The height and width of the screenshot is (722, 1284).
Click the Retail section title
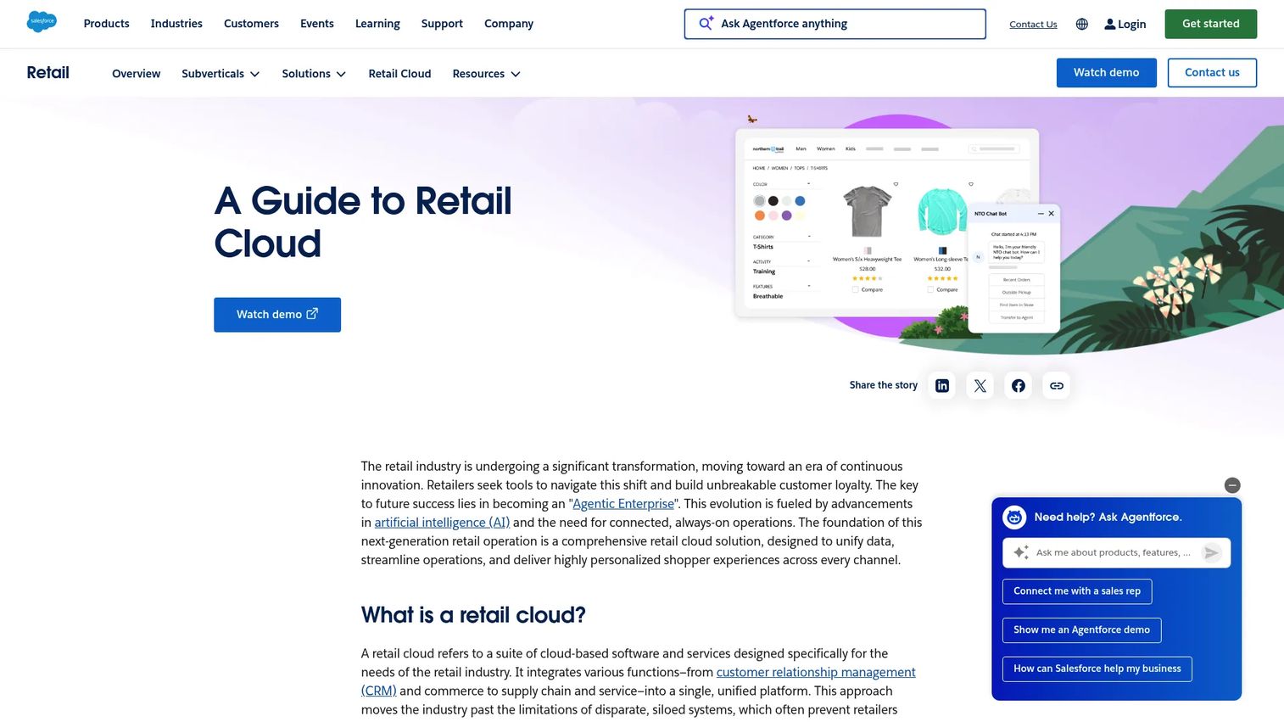point(47,73)
